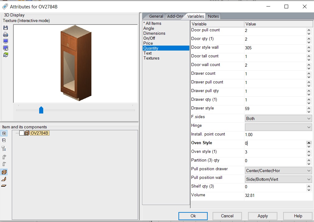Click the blue slider thumb under the 3D preview

pyautogui.click(x=41, y=110)
